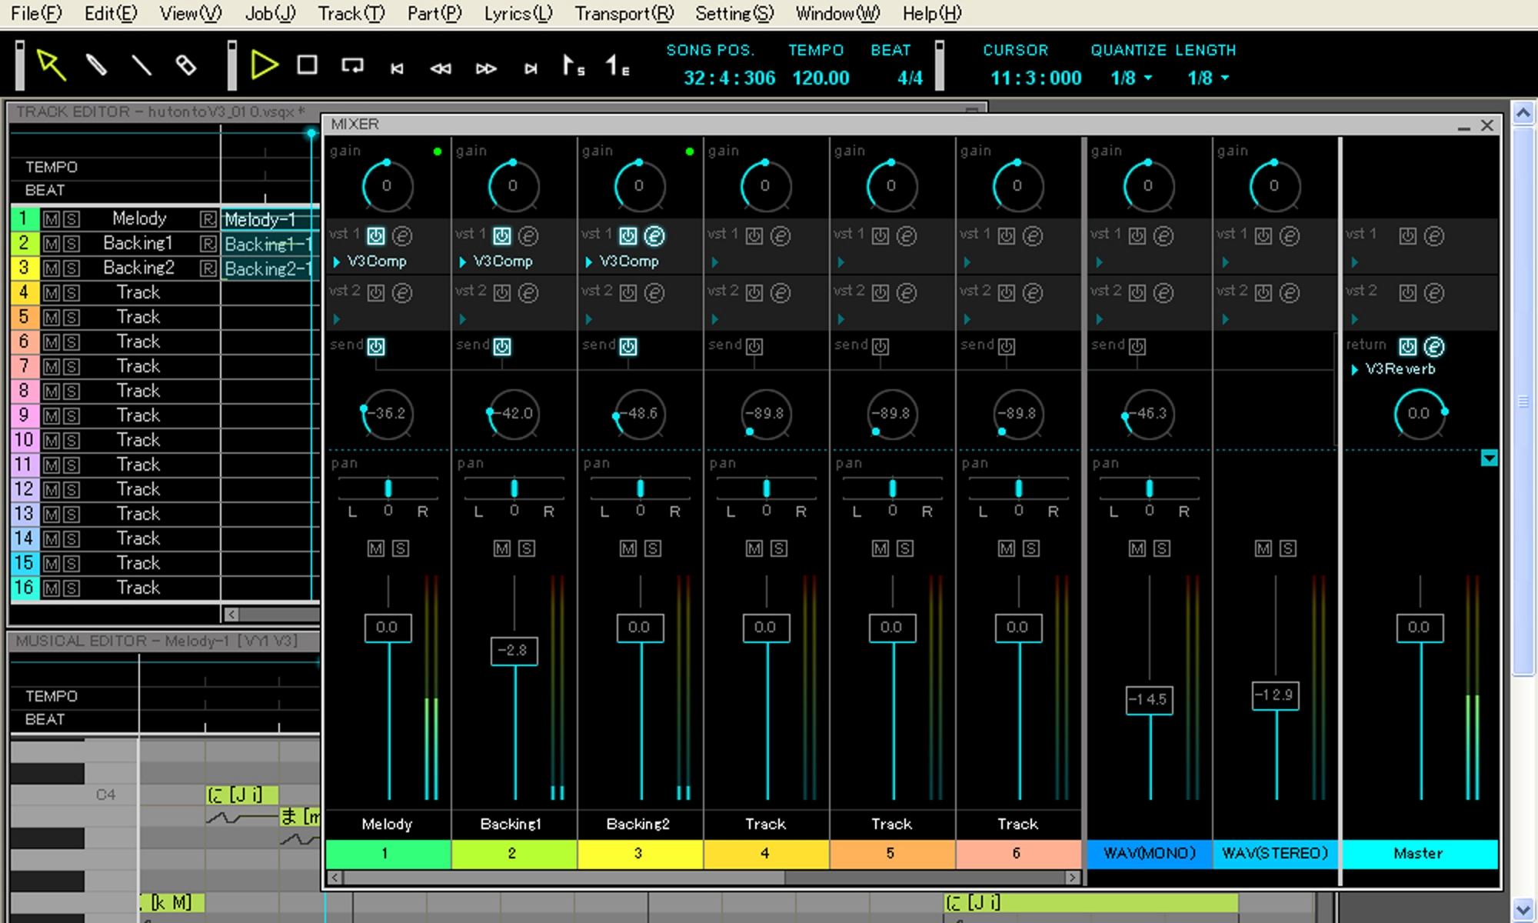Select Backing1-1 part in track editor
1538x923 pixels.
point(269,245)
